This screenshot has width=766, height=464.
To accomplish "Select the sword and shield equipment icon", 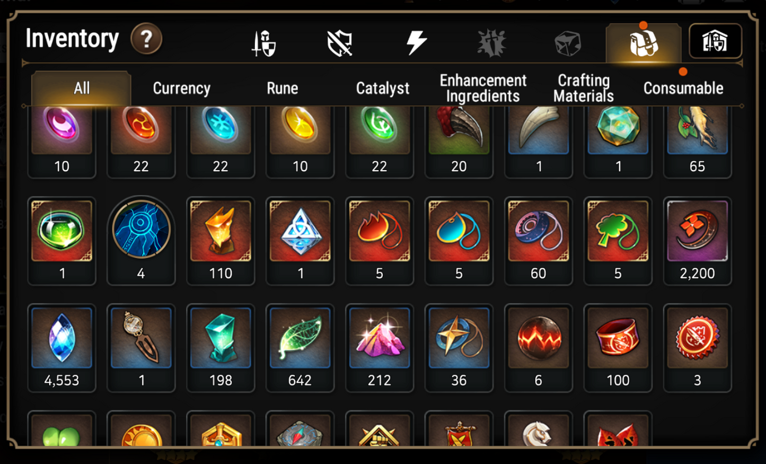I will [x=264, y=43].
